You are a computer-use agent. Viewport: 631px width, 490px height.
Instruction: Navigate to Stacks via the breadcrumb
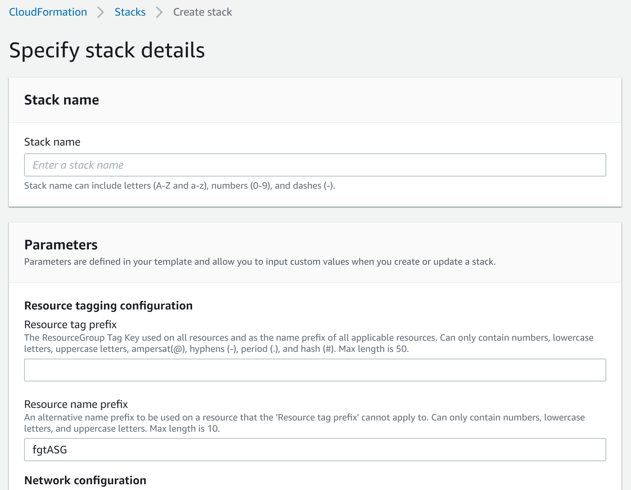130,12
